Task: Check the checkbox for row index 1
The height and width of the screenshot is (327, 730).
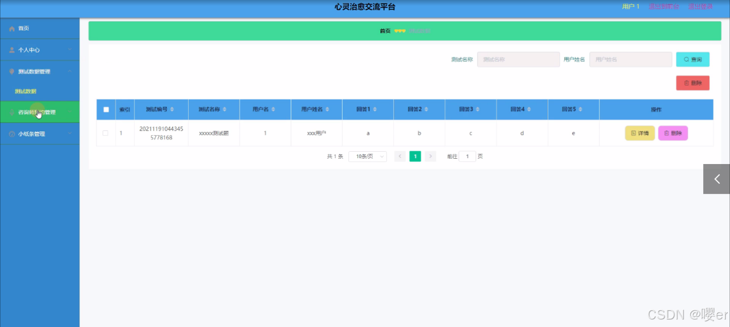Action: coord(106,133)
